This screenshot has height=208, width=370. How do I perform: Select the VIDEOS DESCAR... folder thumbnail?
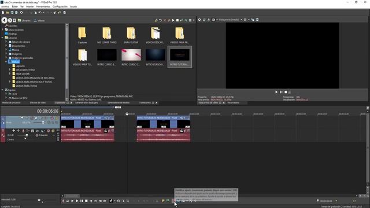(156, 35)
